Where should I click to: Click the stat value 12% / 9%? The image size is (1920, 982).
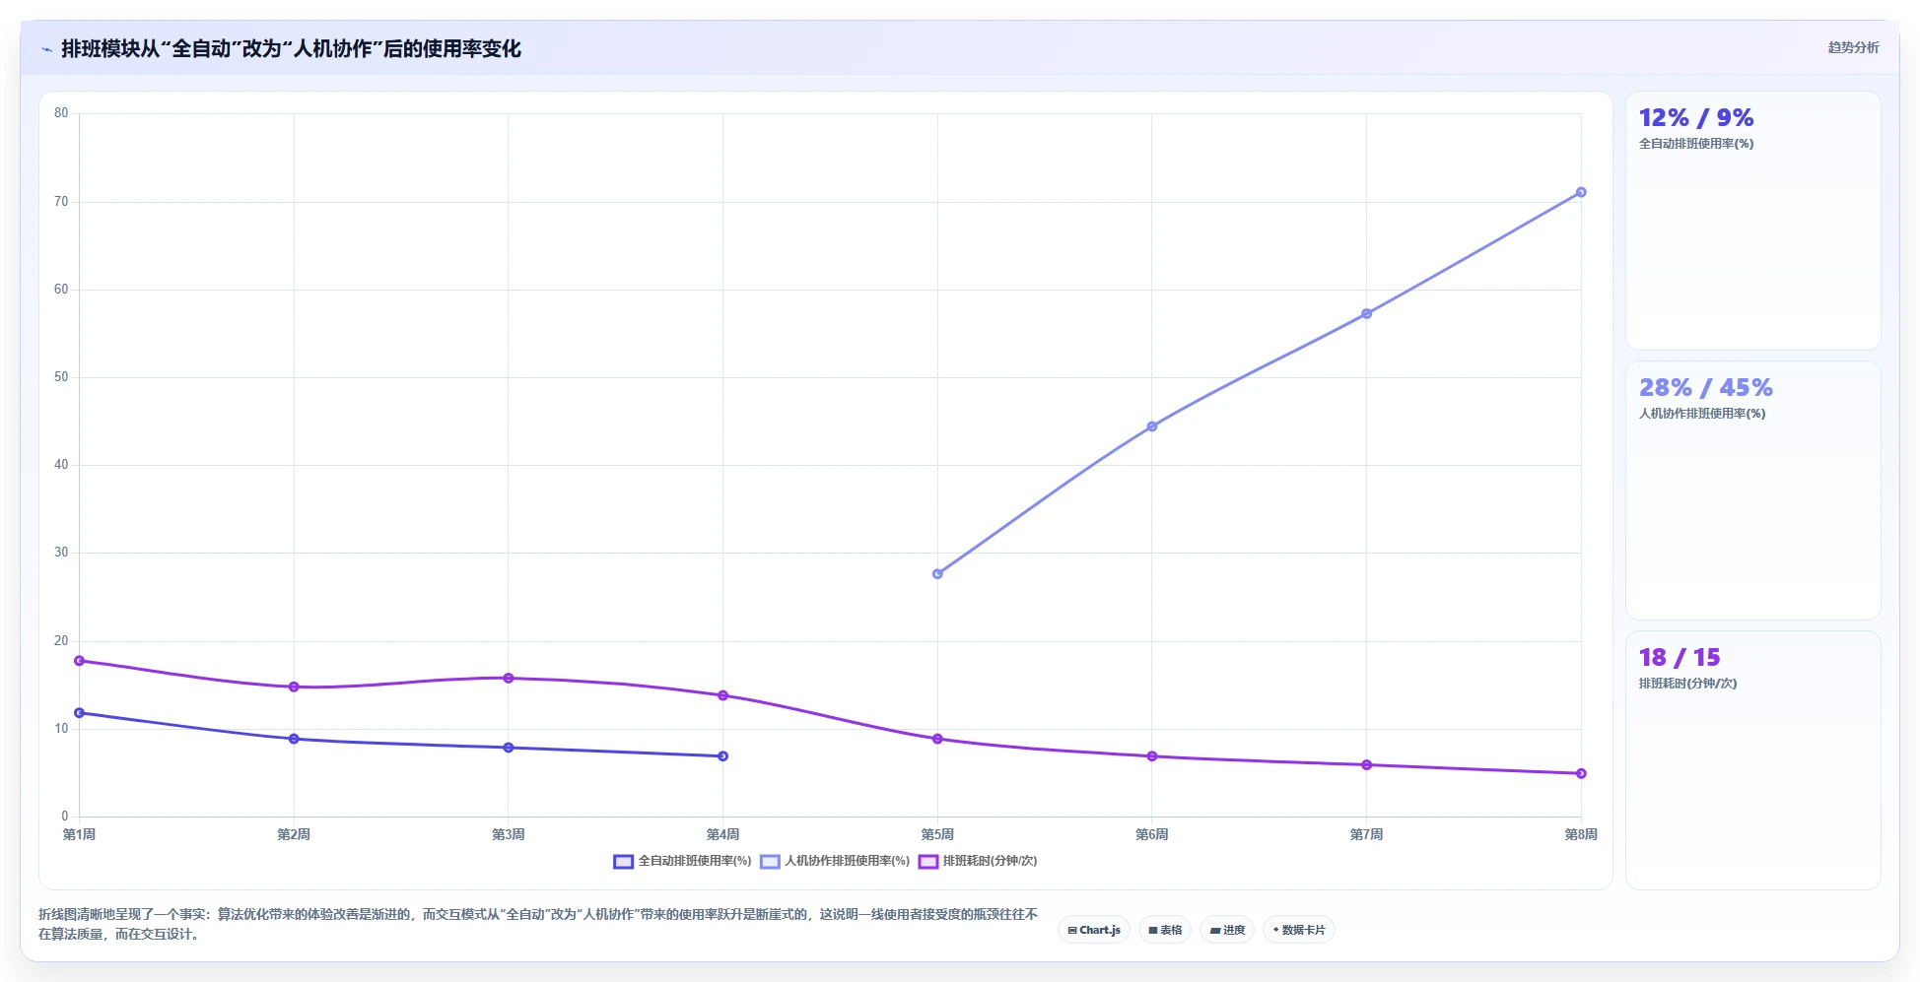tap(1696, 117)
